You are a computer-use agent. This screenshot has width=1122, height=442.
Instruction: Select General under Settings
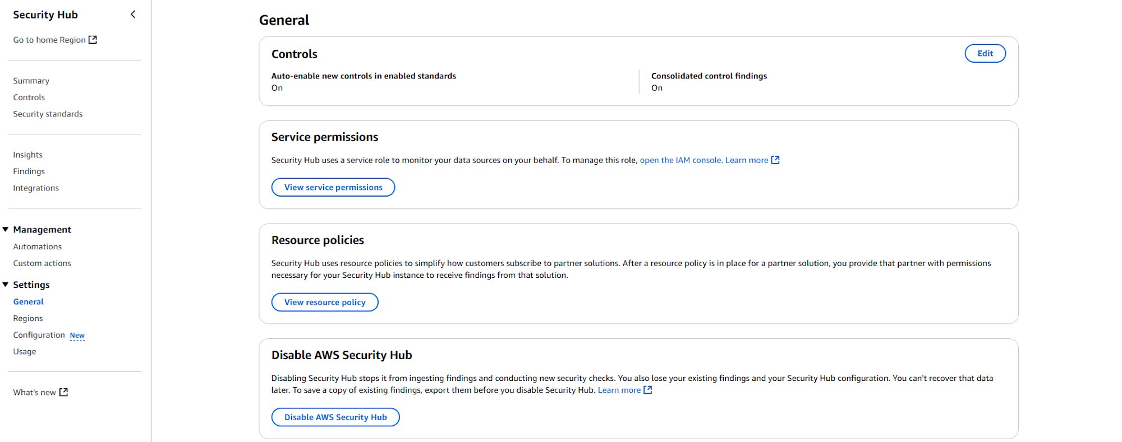29,301
